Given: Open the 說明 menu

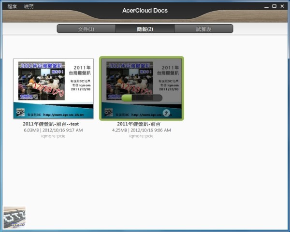Looking at the screenshot, I should pyautogui.click(x=29, y=6).
